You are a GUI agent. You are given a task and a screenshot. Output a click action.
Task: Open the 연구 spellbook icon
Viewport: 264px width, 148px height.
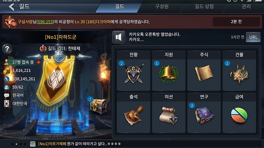[x=204, y=115]
